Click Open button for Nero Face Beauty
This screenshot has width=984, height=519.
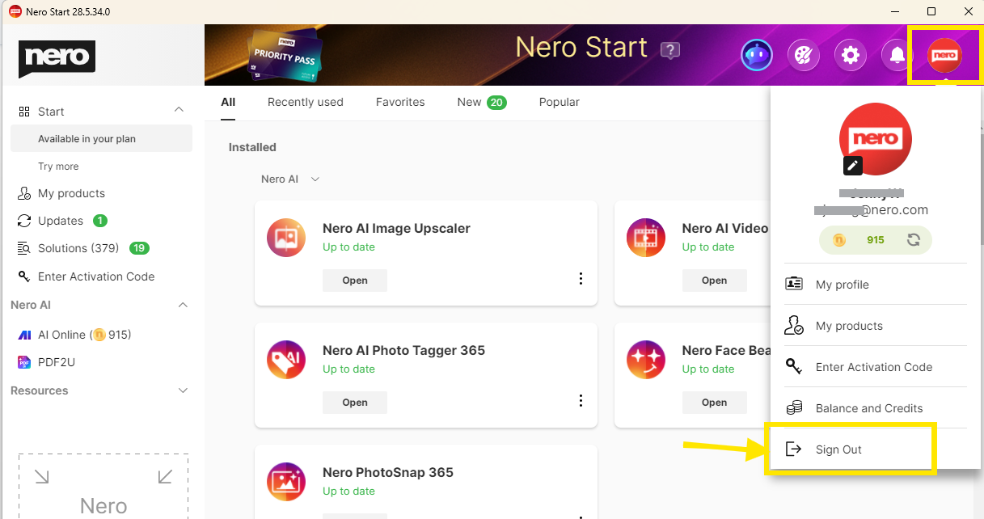tap(714, 403)
